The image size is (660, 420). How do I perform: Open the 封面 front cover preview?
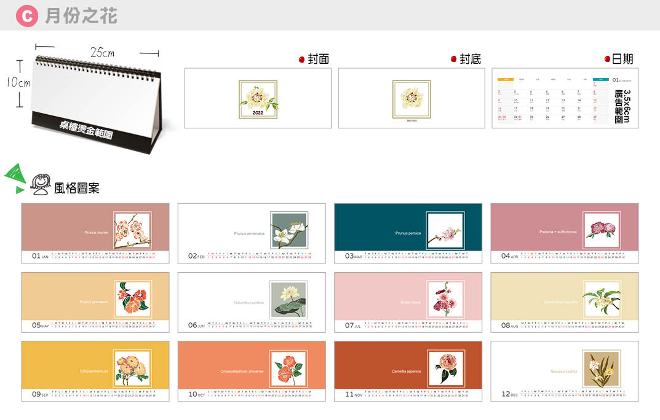point(258,98)
